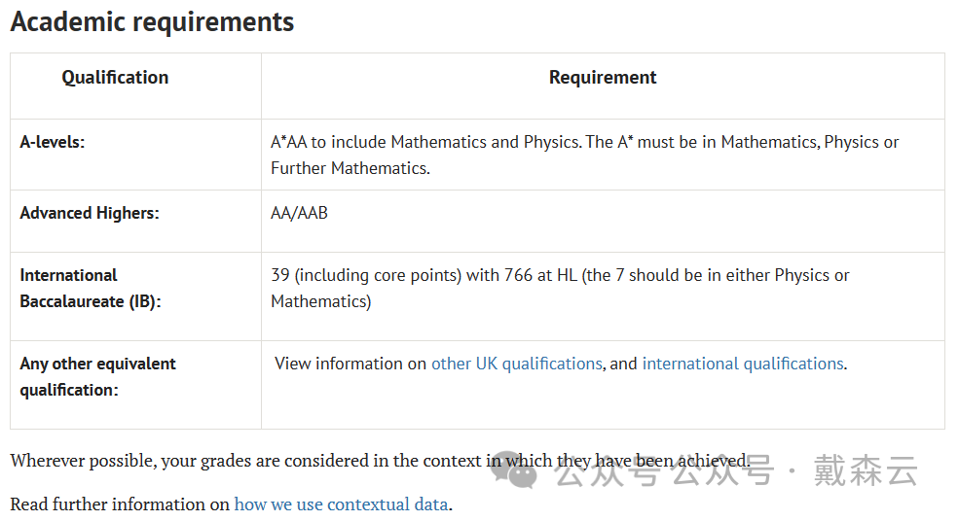Click the International Baccalaureate (IB) row label
This screenshot has height=521, width=959.
[91, 289]
